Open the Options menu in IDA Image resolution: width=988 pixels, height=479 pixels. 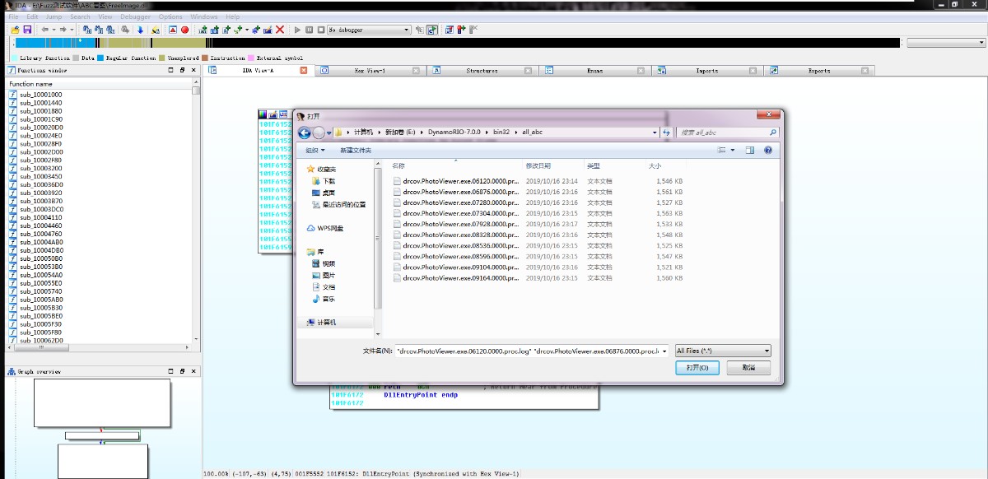click(x=170, y=16)
